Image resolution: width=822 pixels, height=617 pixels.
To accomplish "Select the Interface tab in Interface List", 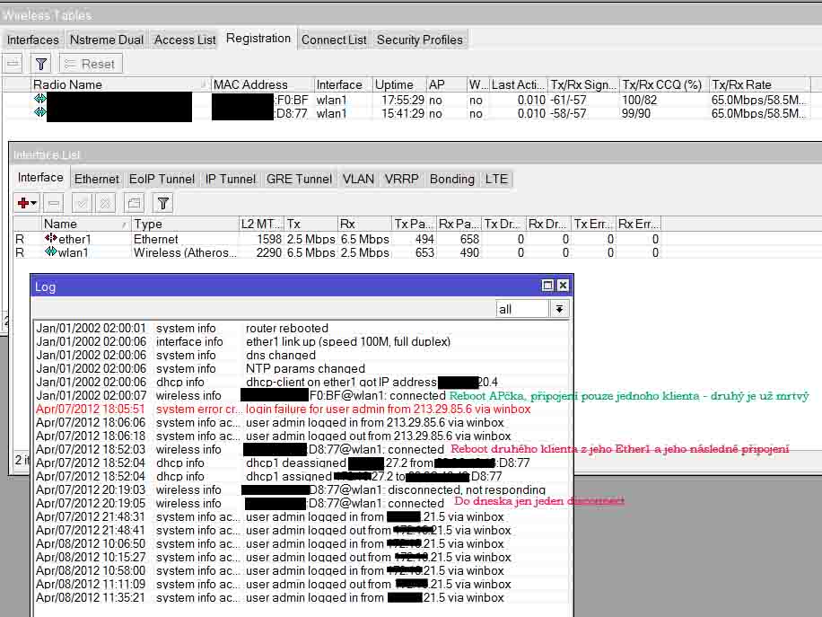I will point(40,177).
